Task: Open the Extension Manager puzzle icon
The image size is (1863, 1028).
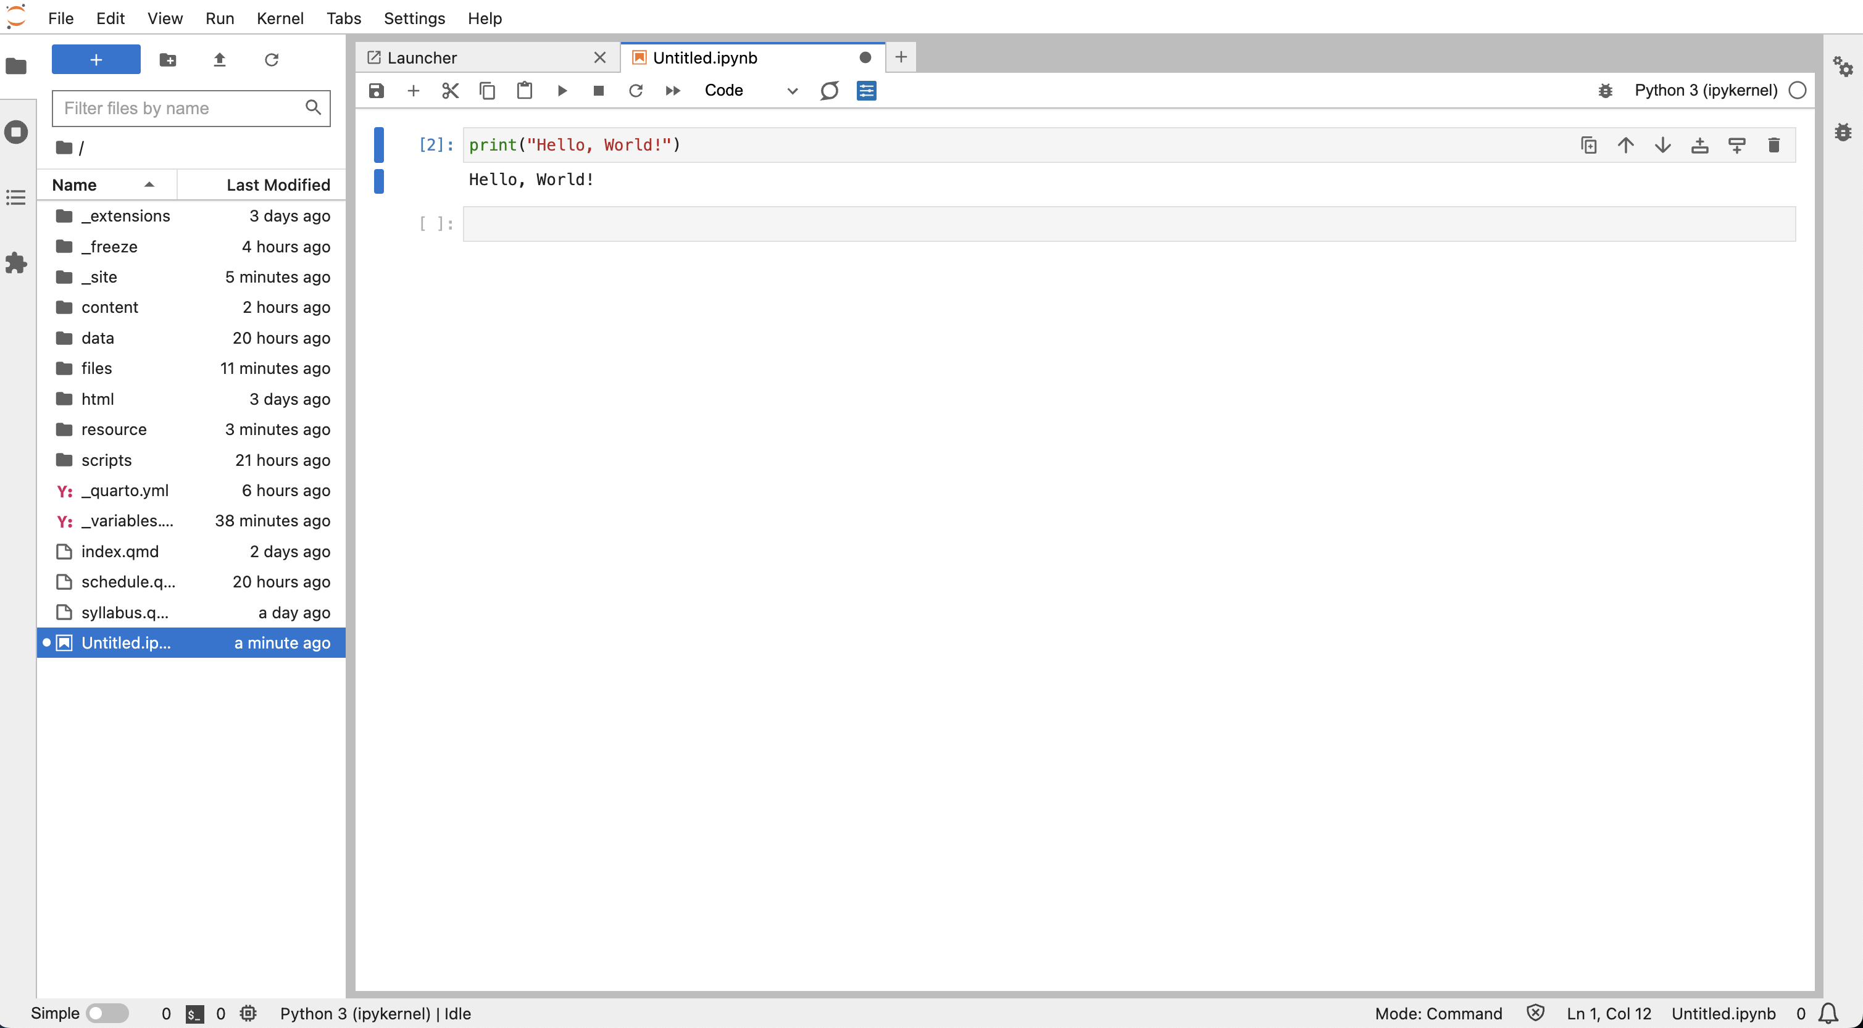Action: click(16, 262)
